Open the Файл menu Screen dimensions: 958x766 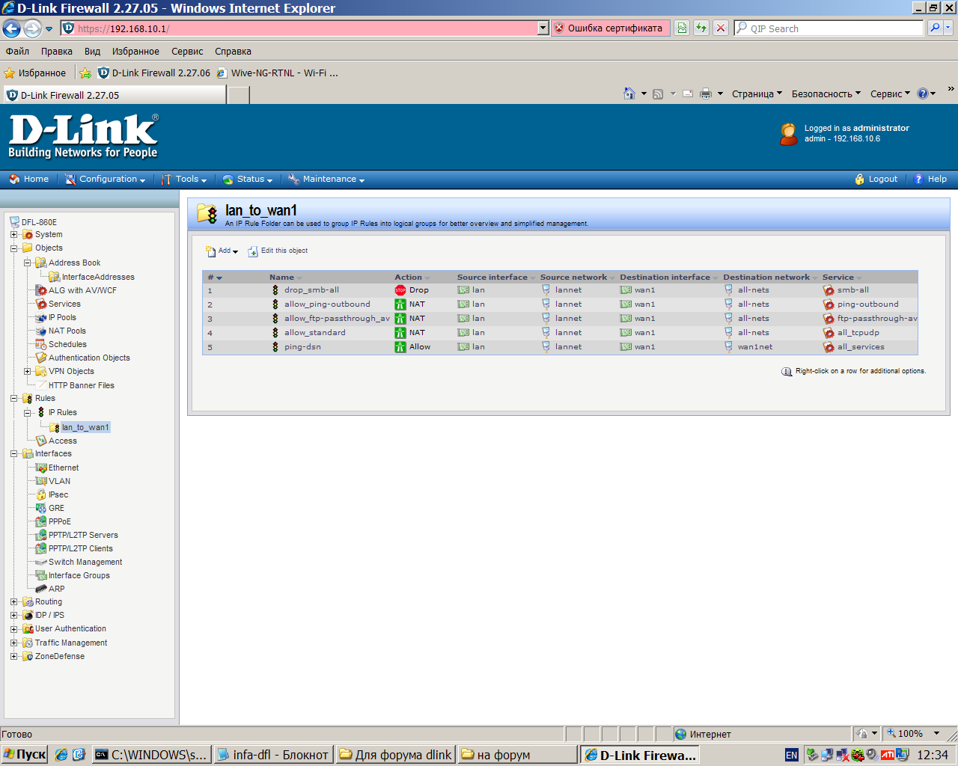pos(17,52)
